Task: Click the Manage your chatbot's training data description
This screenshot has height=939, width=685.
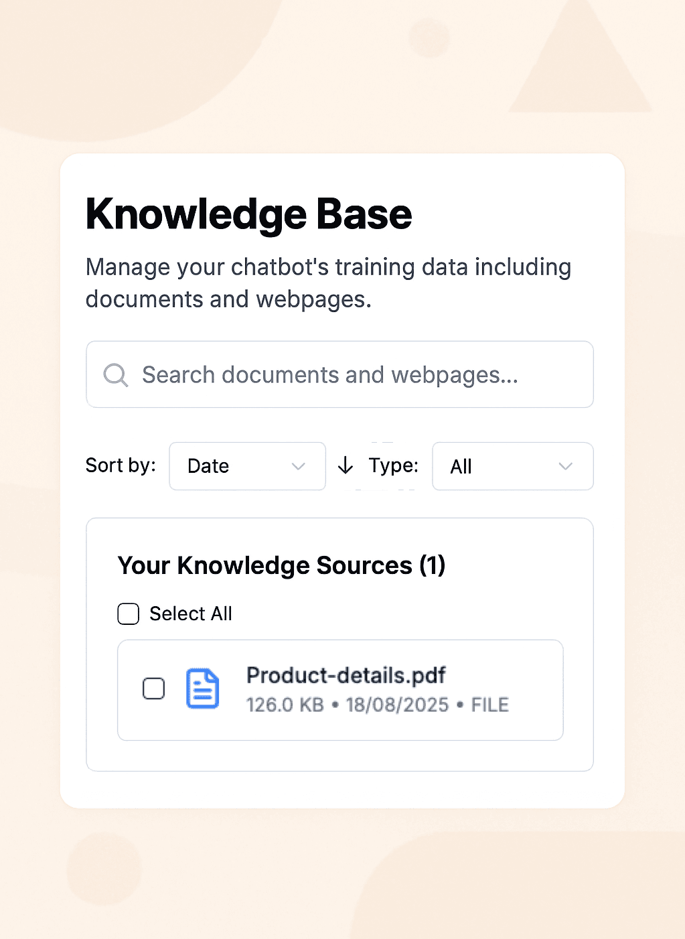Action: [328, 283]
